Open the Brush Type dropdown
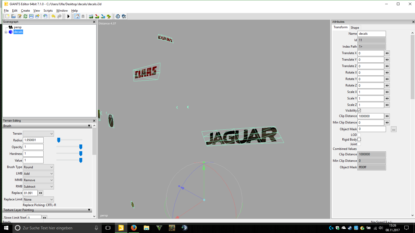Screen dimensions: 415x233 pos(38,167)
